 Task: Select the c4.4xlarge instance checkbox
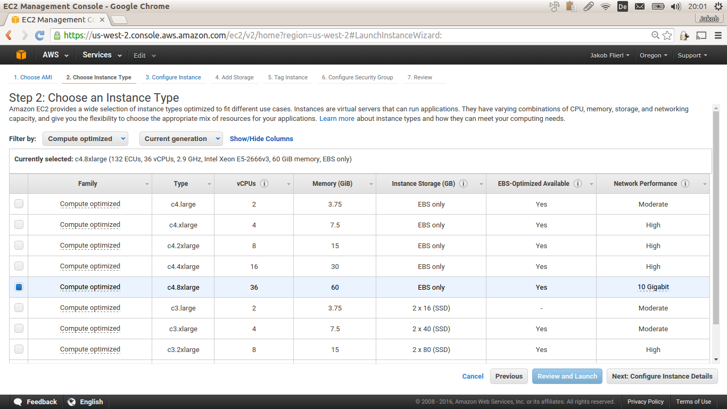(x=19, y=266)
